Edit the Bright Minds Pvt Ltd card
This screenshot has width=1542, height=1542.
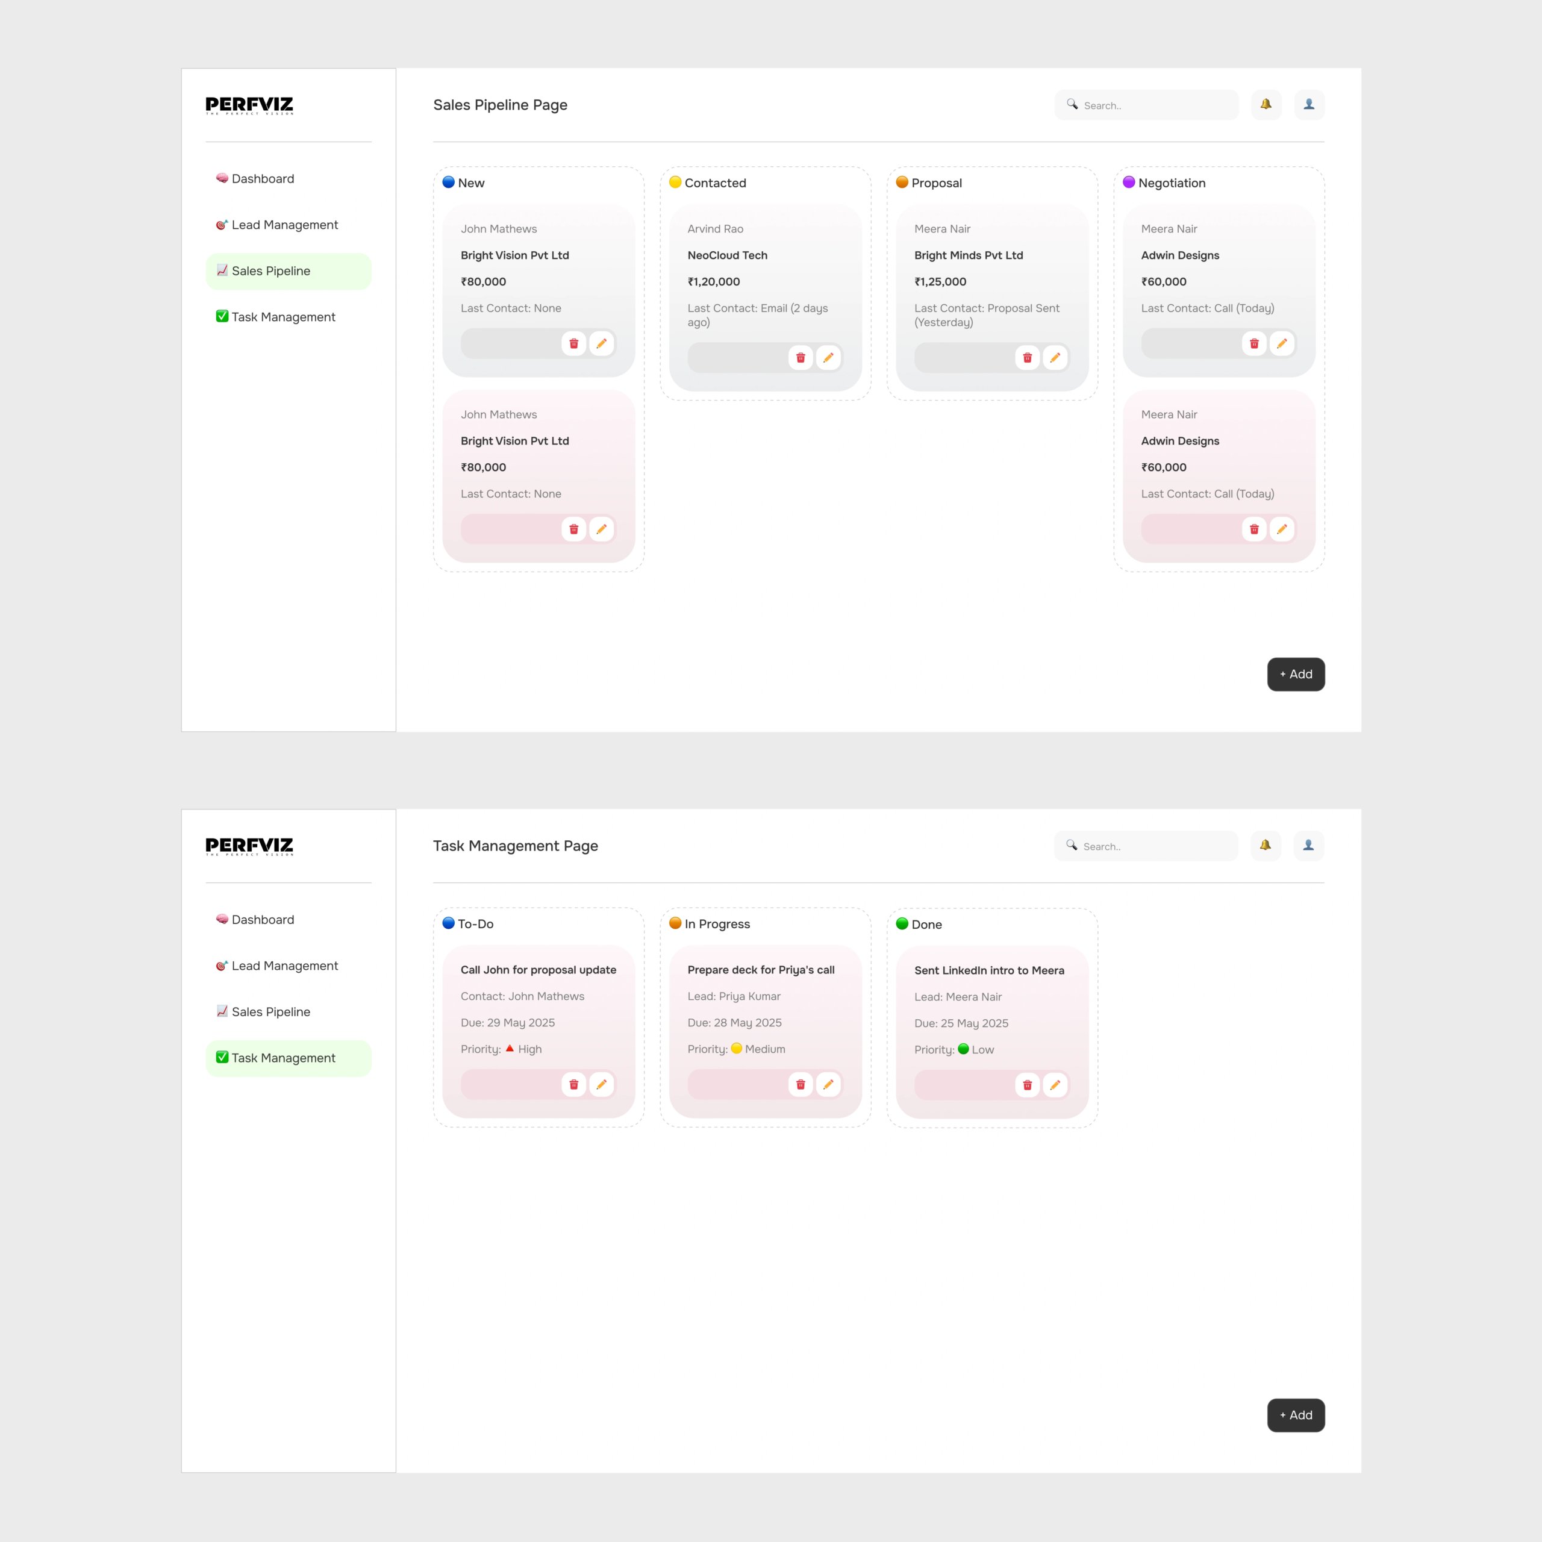click(1054, 358)
